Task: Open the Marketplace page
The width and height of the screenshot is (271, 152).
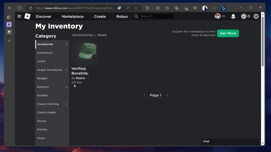Action: (72, 16)
